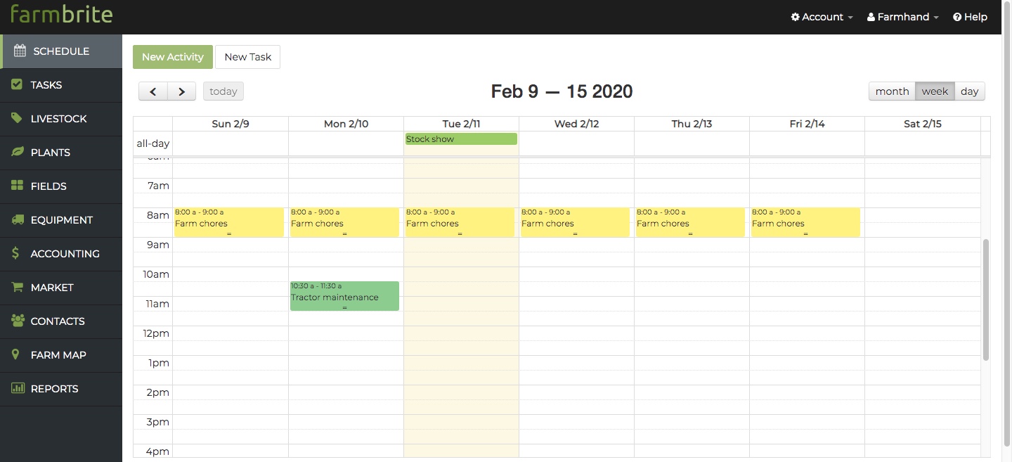Click the truck icon beside Equipment
This screenshot has height=462, width=1012.
tap(17, 220)
